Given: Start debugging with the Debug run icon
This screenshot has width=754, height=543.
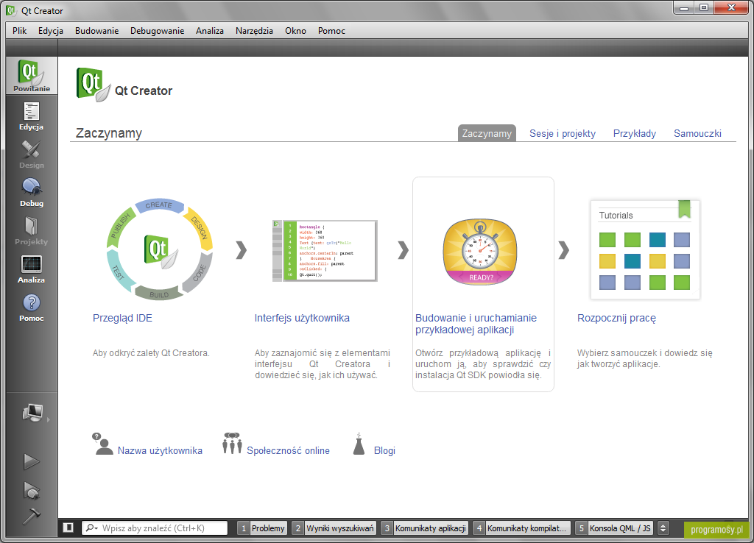Looking at the screenshot, I should pyautogui.click(x=32, y=490).
